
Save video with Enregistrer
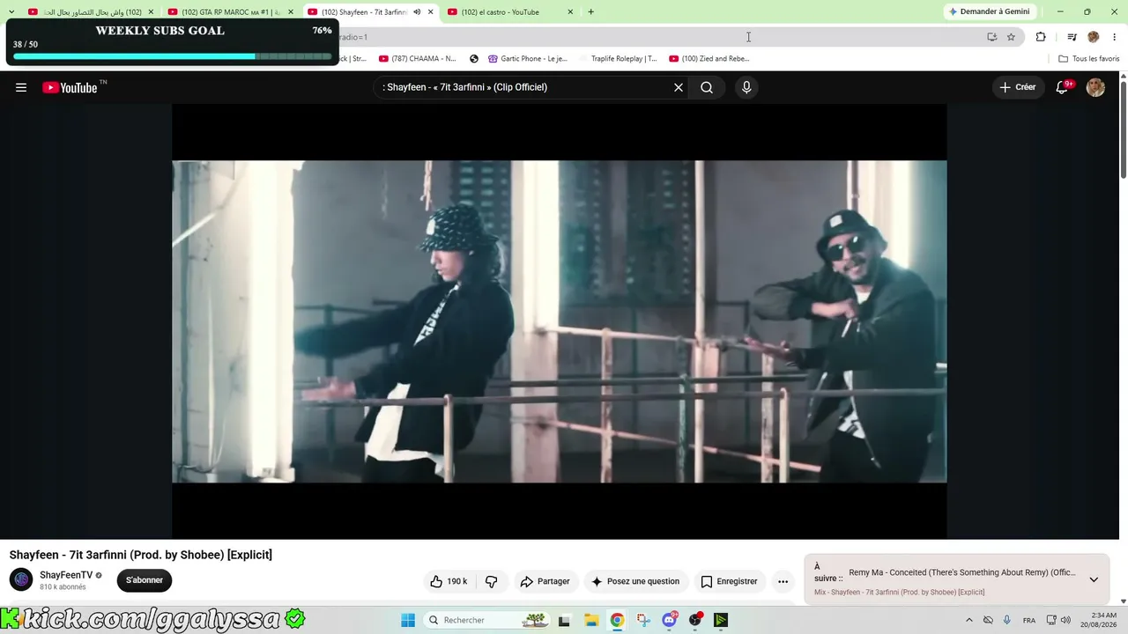pyautogui.click(x=729, y=581)
